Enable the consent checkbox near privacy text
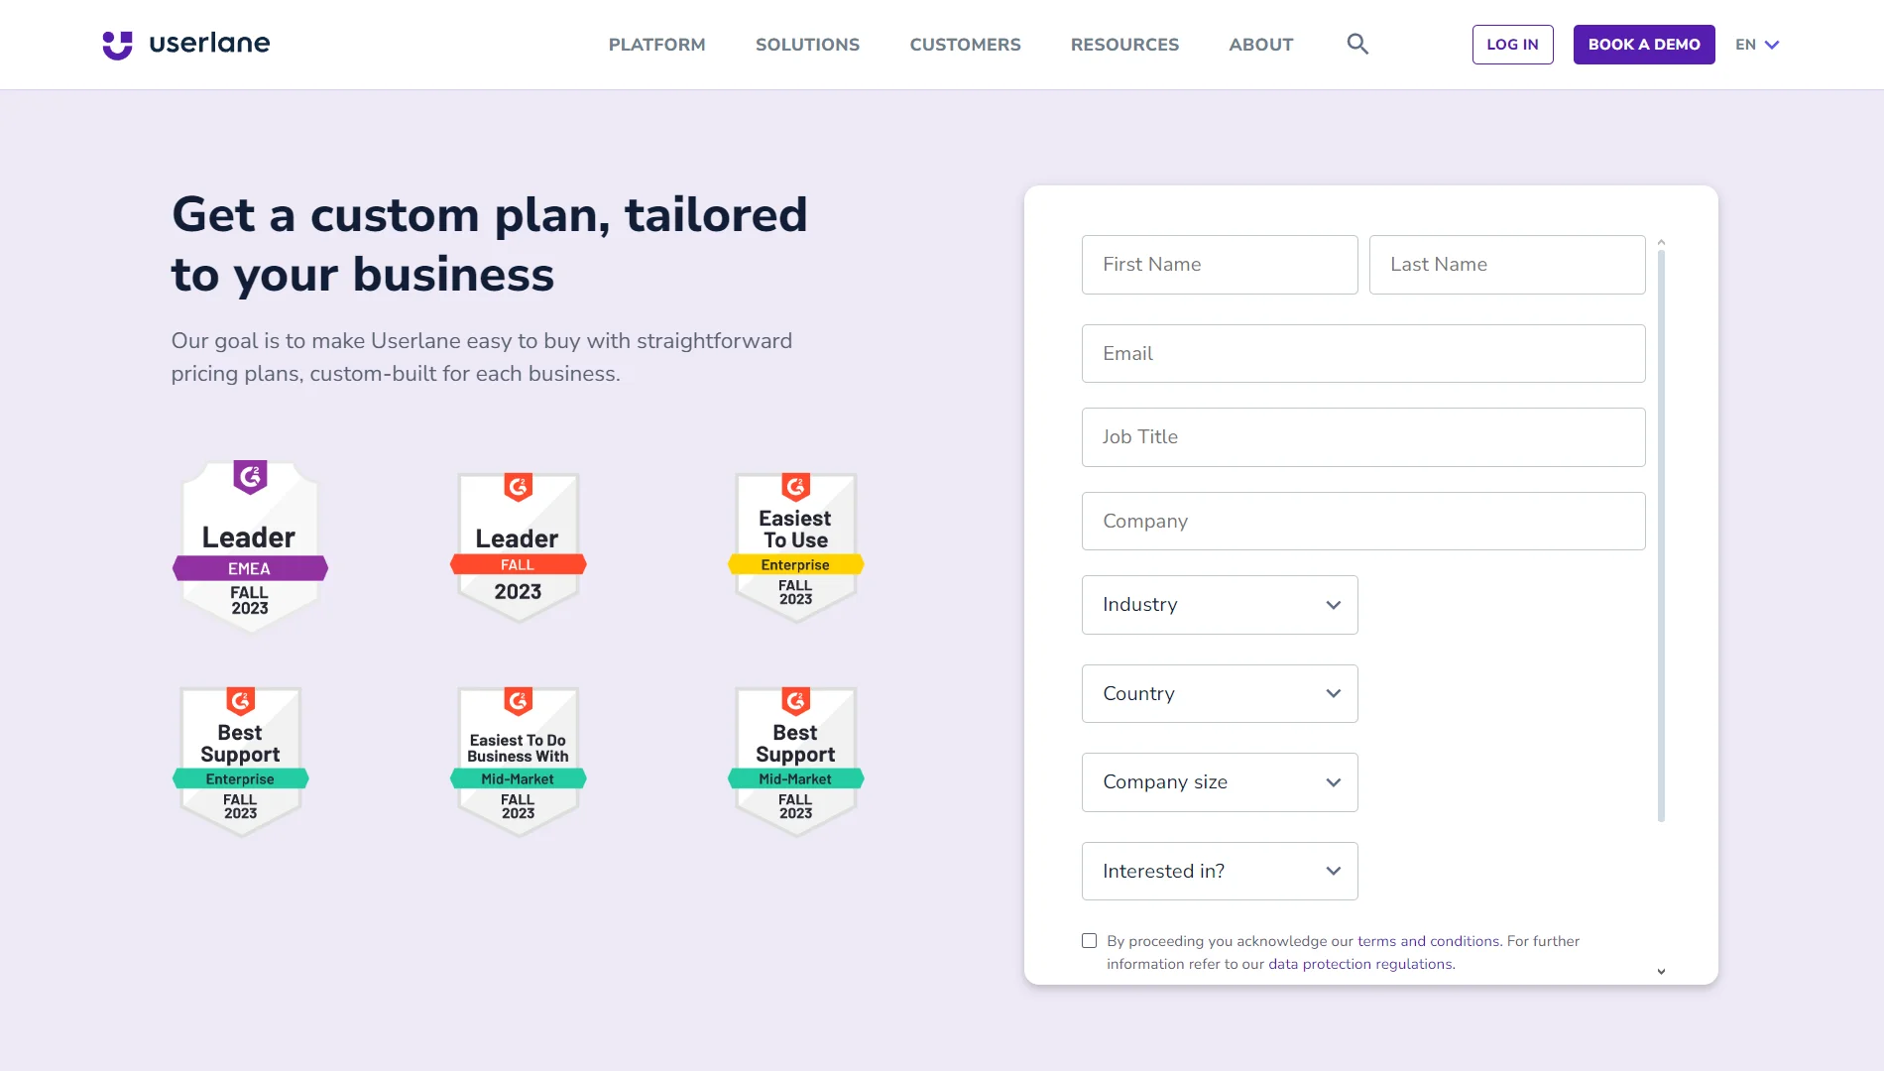Viewport: 1884px width, 1071px height. pos(1088,940)
